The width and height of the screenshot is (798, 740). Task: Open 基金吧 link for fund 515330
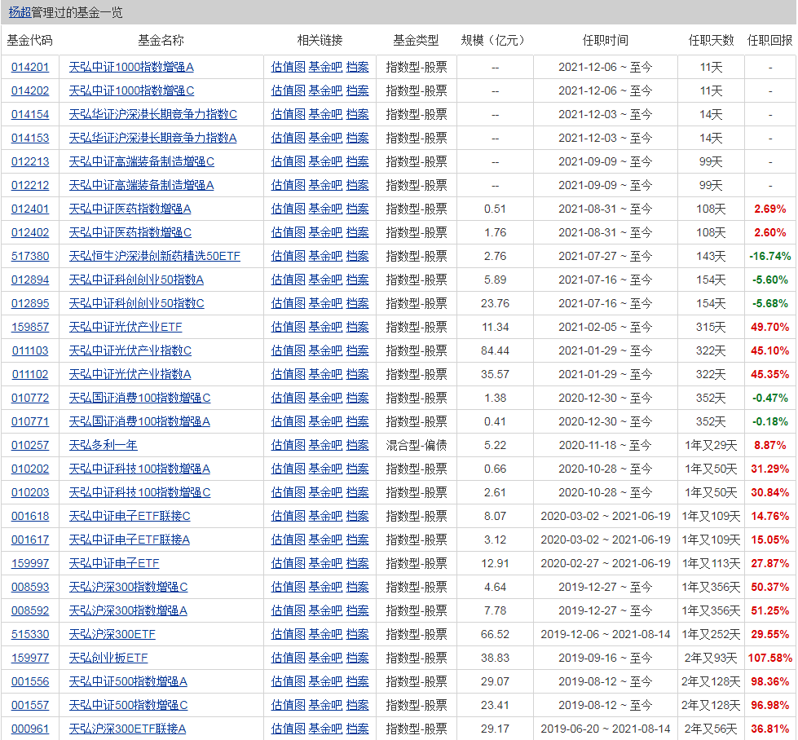(325, 634)
